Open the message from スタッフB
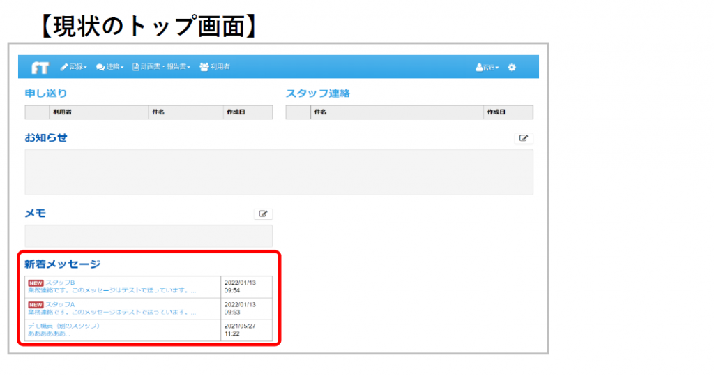This screenshot has width=714, height=376. pyautogui.click(x=64, y=283)
